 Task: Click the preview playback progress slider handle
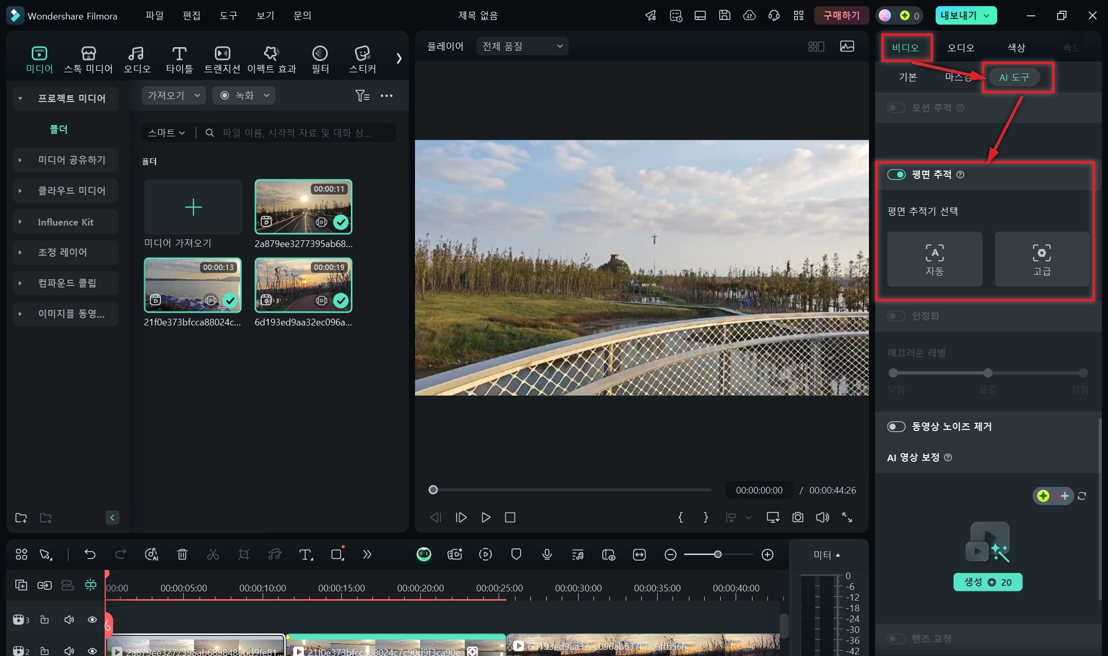[x=433, y=490]
